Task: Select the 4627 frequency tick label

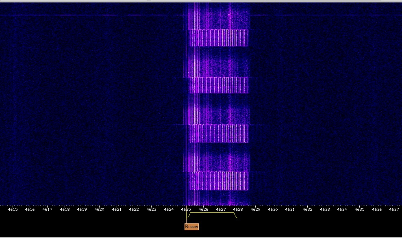Action: click(x=221, y=210)
